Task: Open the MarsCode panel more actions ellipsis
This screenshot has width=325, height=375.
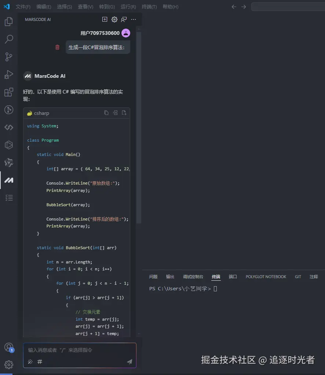Action: (x=134, y=19)
